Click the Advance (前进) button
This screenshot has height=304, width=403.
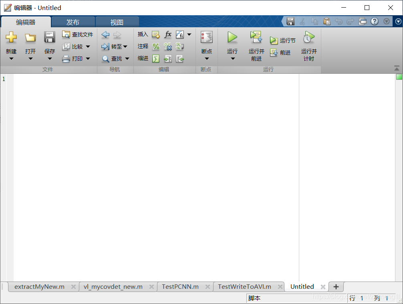tap(280, 53)
